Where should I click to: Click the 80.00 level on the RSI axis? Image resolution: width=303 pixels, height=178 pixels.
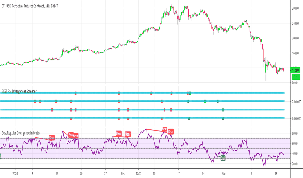coord(295,133)
